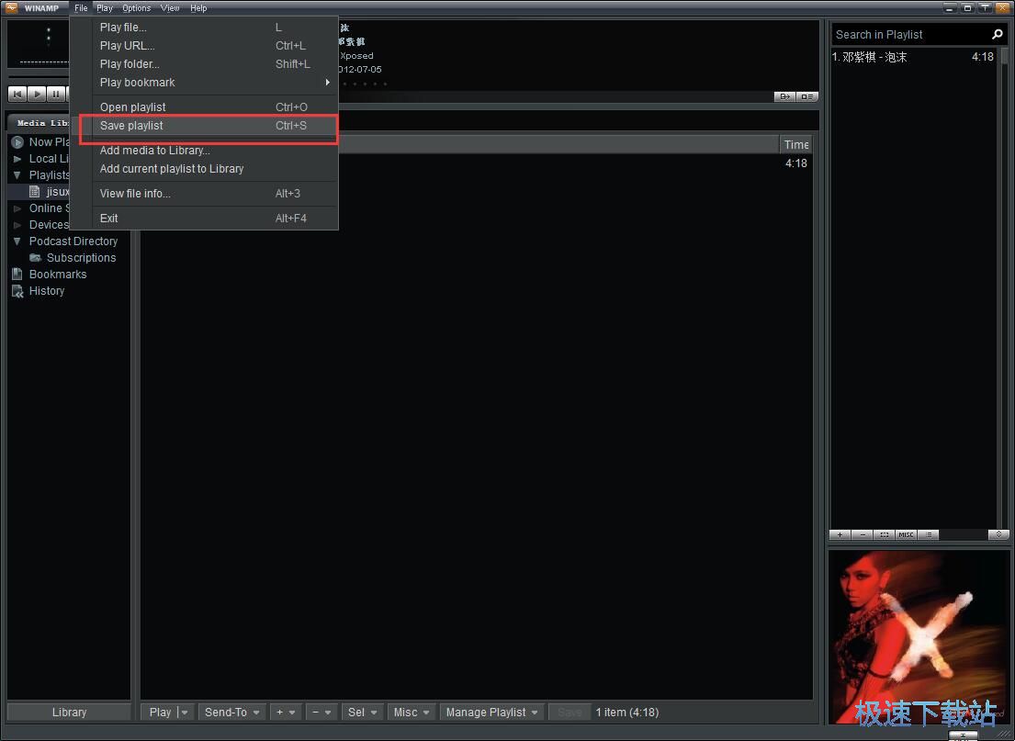Expand the Devices tree node arrow

(17, 225)
